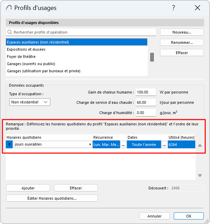This screenshot has width=210, height=224.
Task: Click the Renommer... button
Action: [x=182, y=42]
